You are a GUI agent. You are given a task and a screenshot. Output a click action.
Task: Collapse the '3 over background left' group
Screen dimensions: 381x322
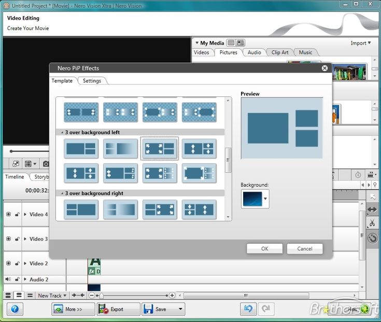tap(62, 132)
